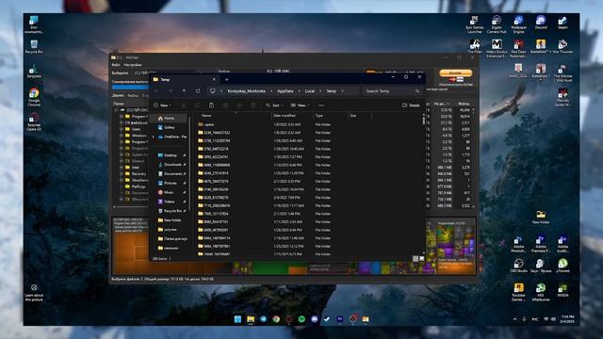Toggle the Details pane in Explorer
The image size is (603, 339).
pos(411,105)
